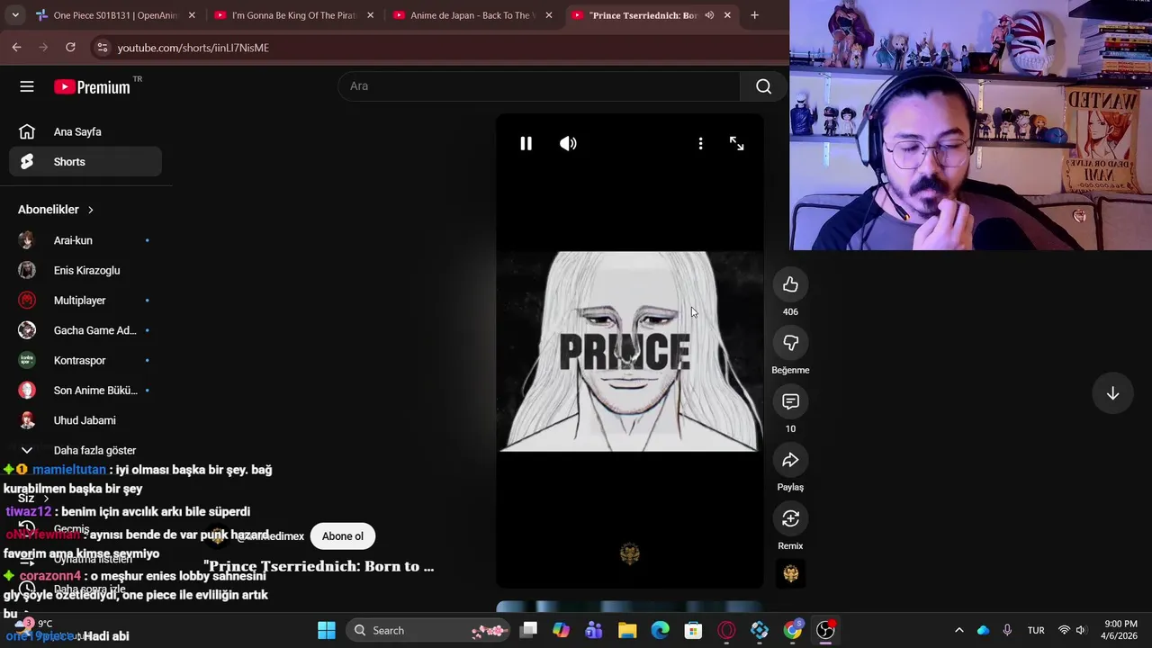Mute the Shorts video volume
1152x648 pixels.
tap(568, 143)
